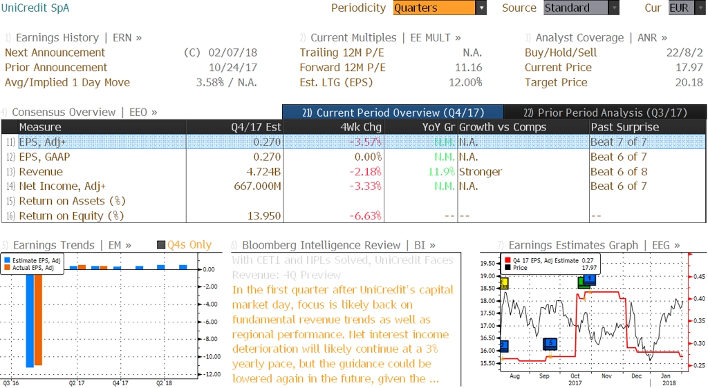Viewport: 708px width, 388px height.
Task: Select the EPS, Adj+ row
Action: click(x=353, y=142)
